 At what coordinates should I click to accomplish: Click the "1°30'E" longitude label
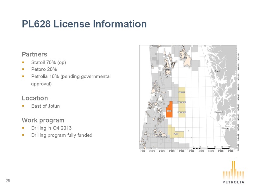click(142, 151)
